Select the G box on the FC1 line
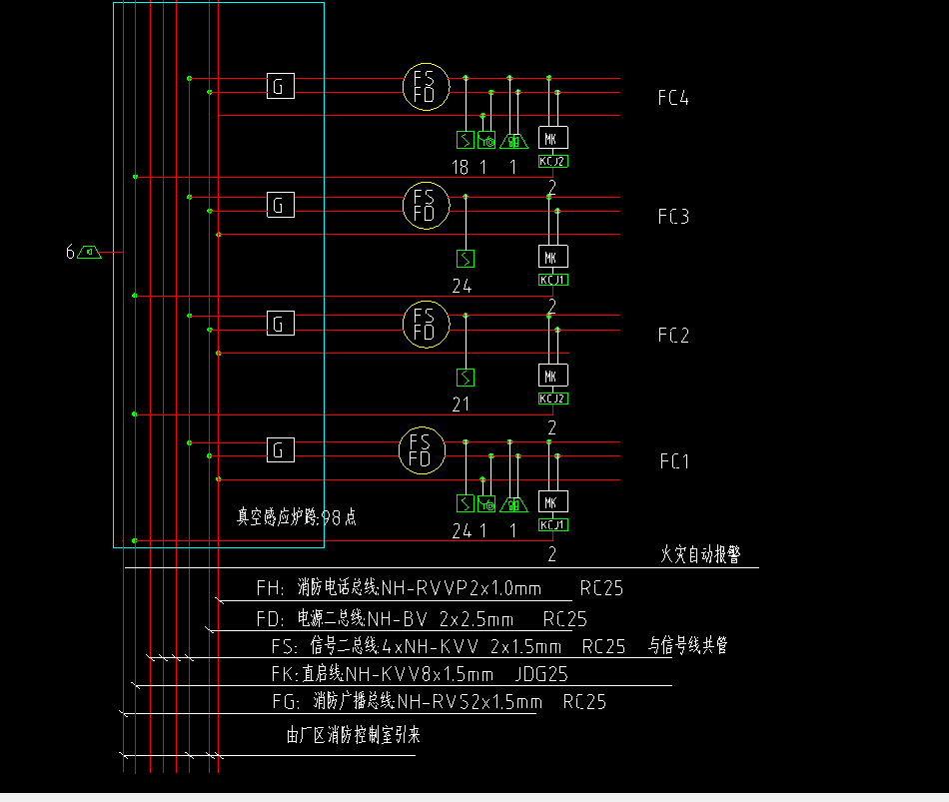This screenshot has height=802, width=949. tap(281, 449)
